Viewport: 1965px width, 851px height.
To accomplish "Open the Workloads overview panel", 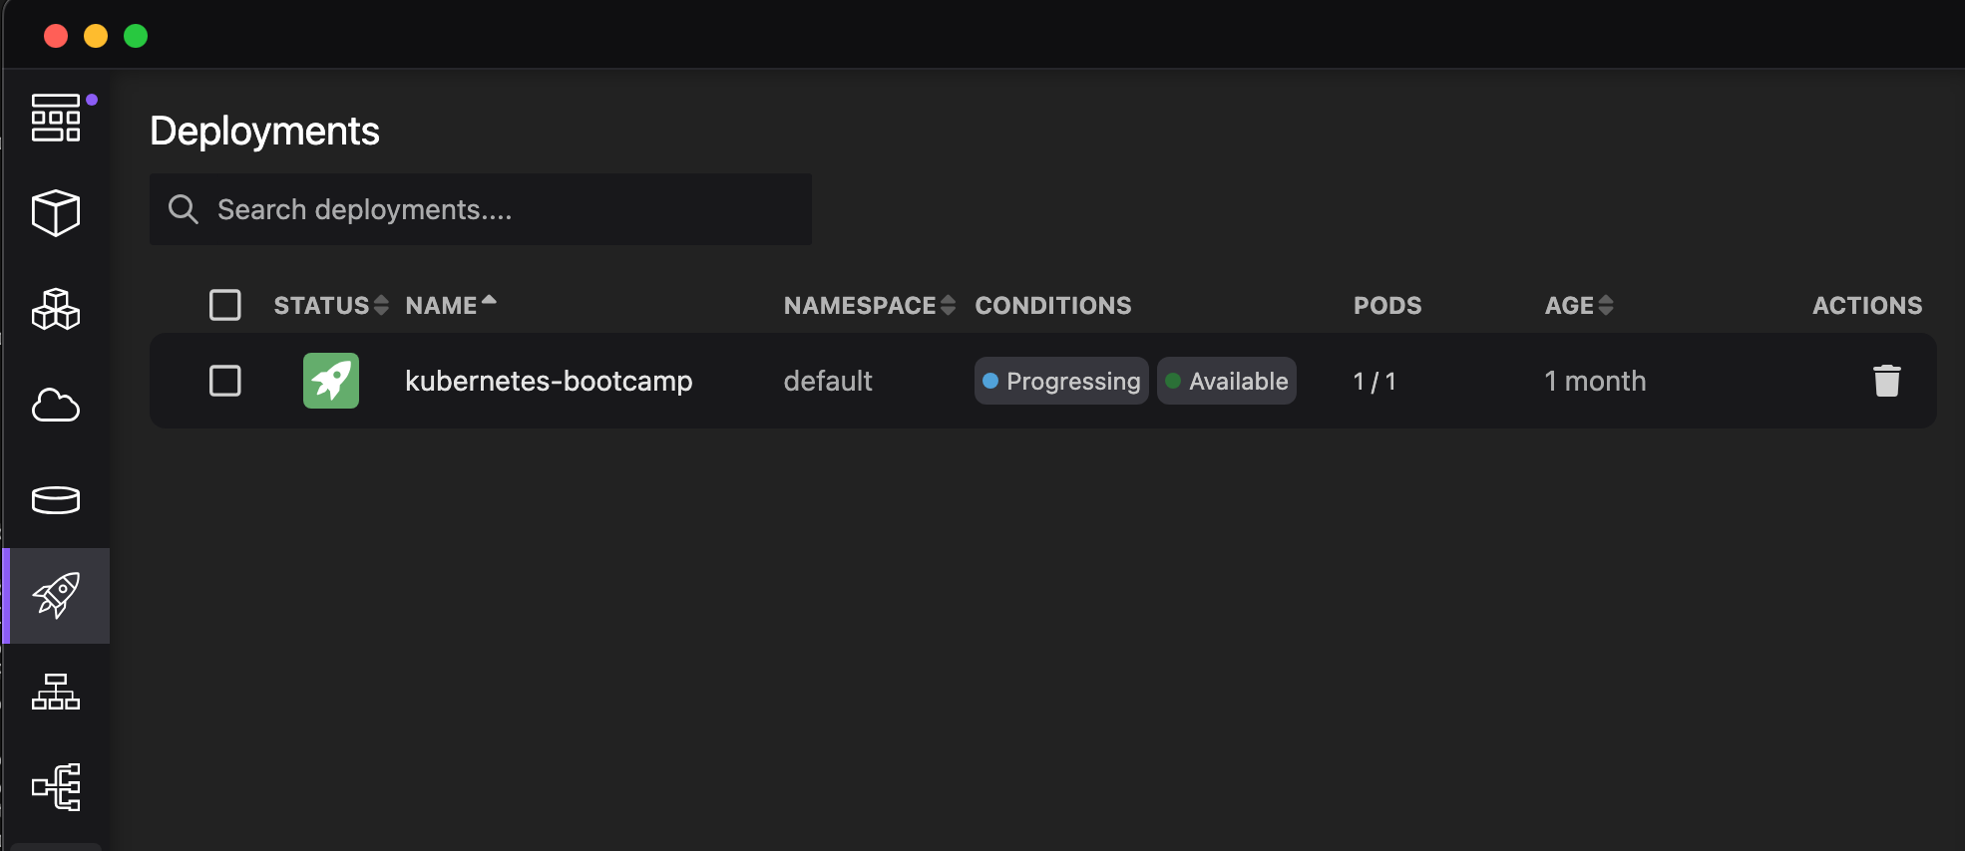I will pos(56,118).
